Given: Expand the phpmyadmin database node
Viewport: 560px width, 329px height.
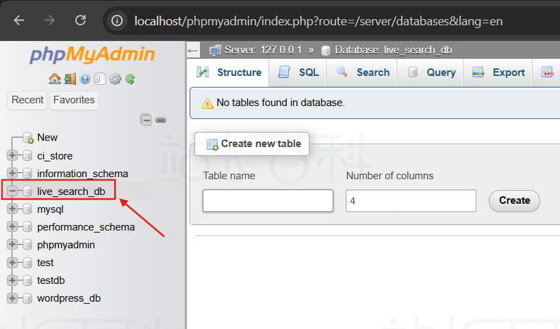Looking at the screenshot, I should click(x=12, y=244).
